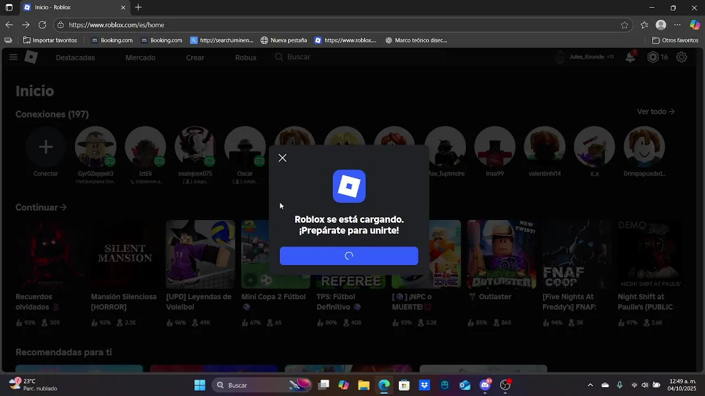Screen dimensions: 705x396
Task: Open Gyr0Zeppeli3 friend avatar
Action: (x=95, y=147)
